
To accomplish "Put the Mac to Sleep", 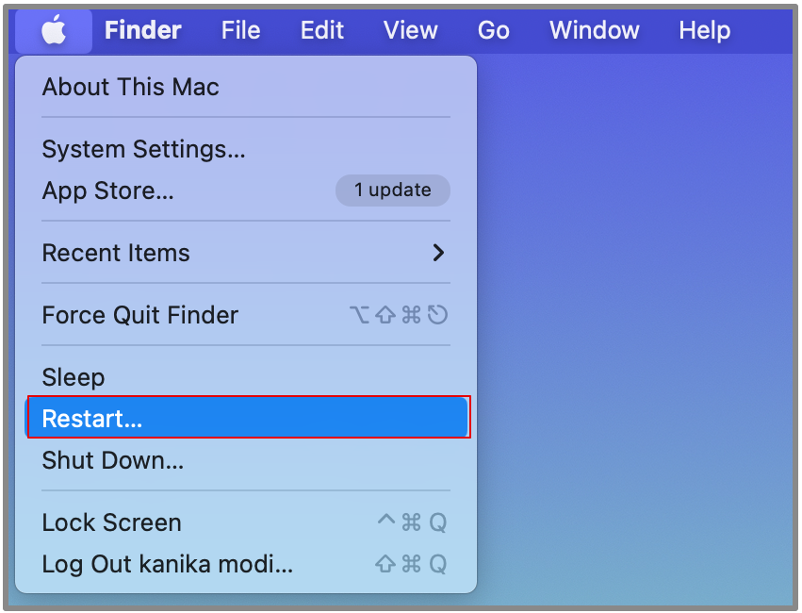I will coord(73,377).
